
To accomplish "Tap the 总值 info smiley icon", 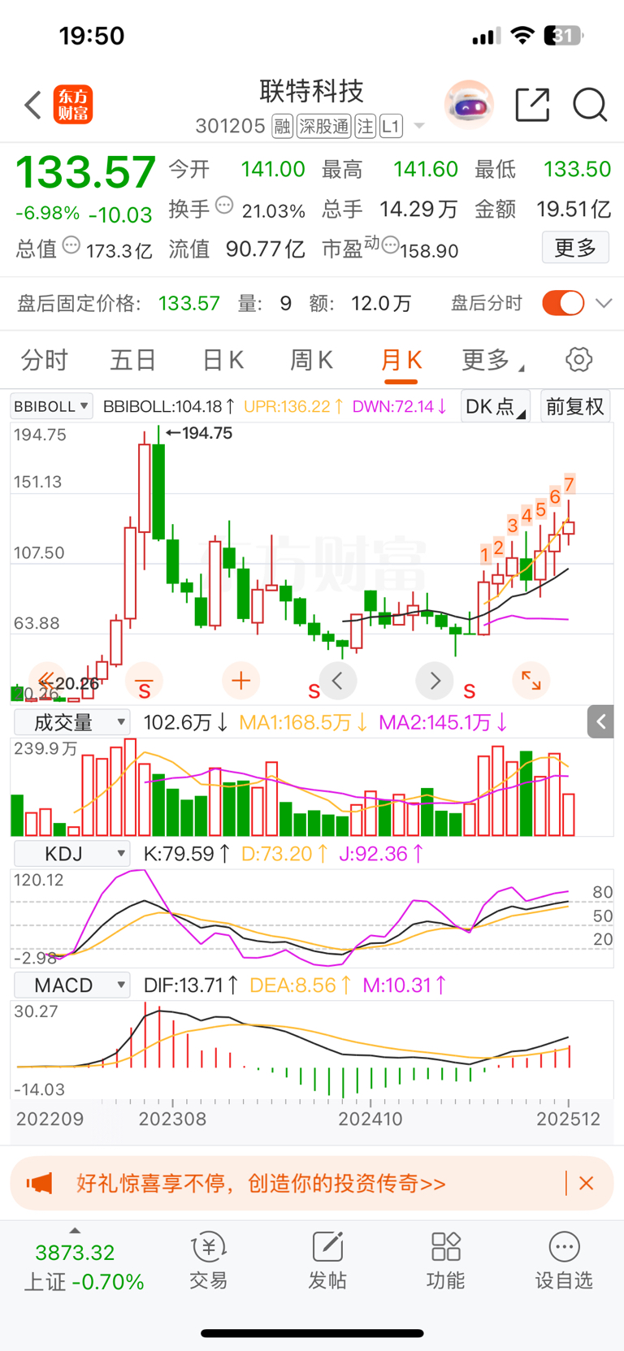I will pyautogui.click(x=71, y=245).
